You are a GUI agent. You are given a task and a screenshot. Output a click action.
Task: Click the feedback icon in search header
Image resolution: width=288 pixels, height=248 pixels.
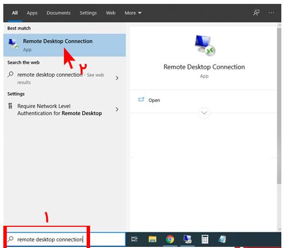256,13
